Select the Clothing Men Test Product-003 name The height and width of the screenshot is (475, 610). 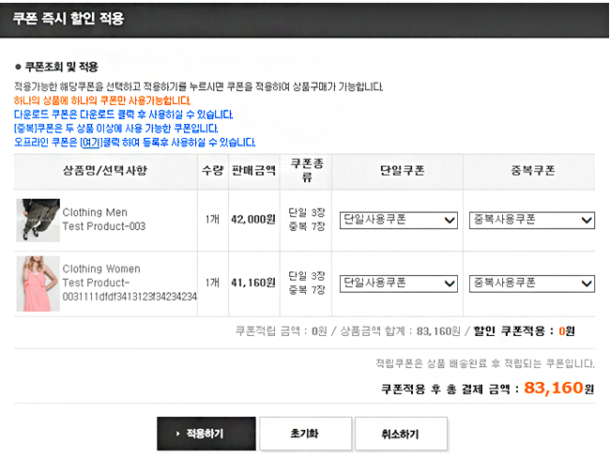click(x=104, y=220)
